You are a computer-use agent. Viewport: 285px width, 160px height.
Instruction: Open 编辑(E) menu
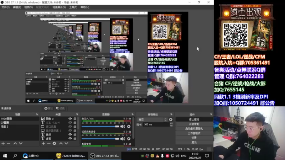click(17, 7)
